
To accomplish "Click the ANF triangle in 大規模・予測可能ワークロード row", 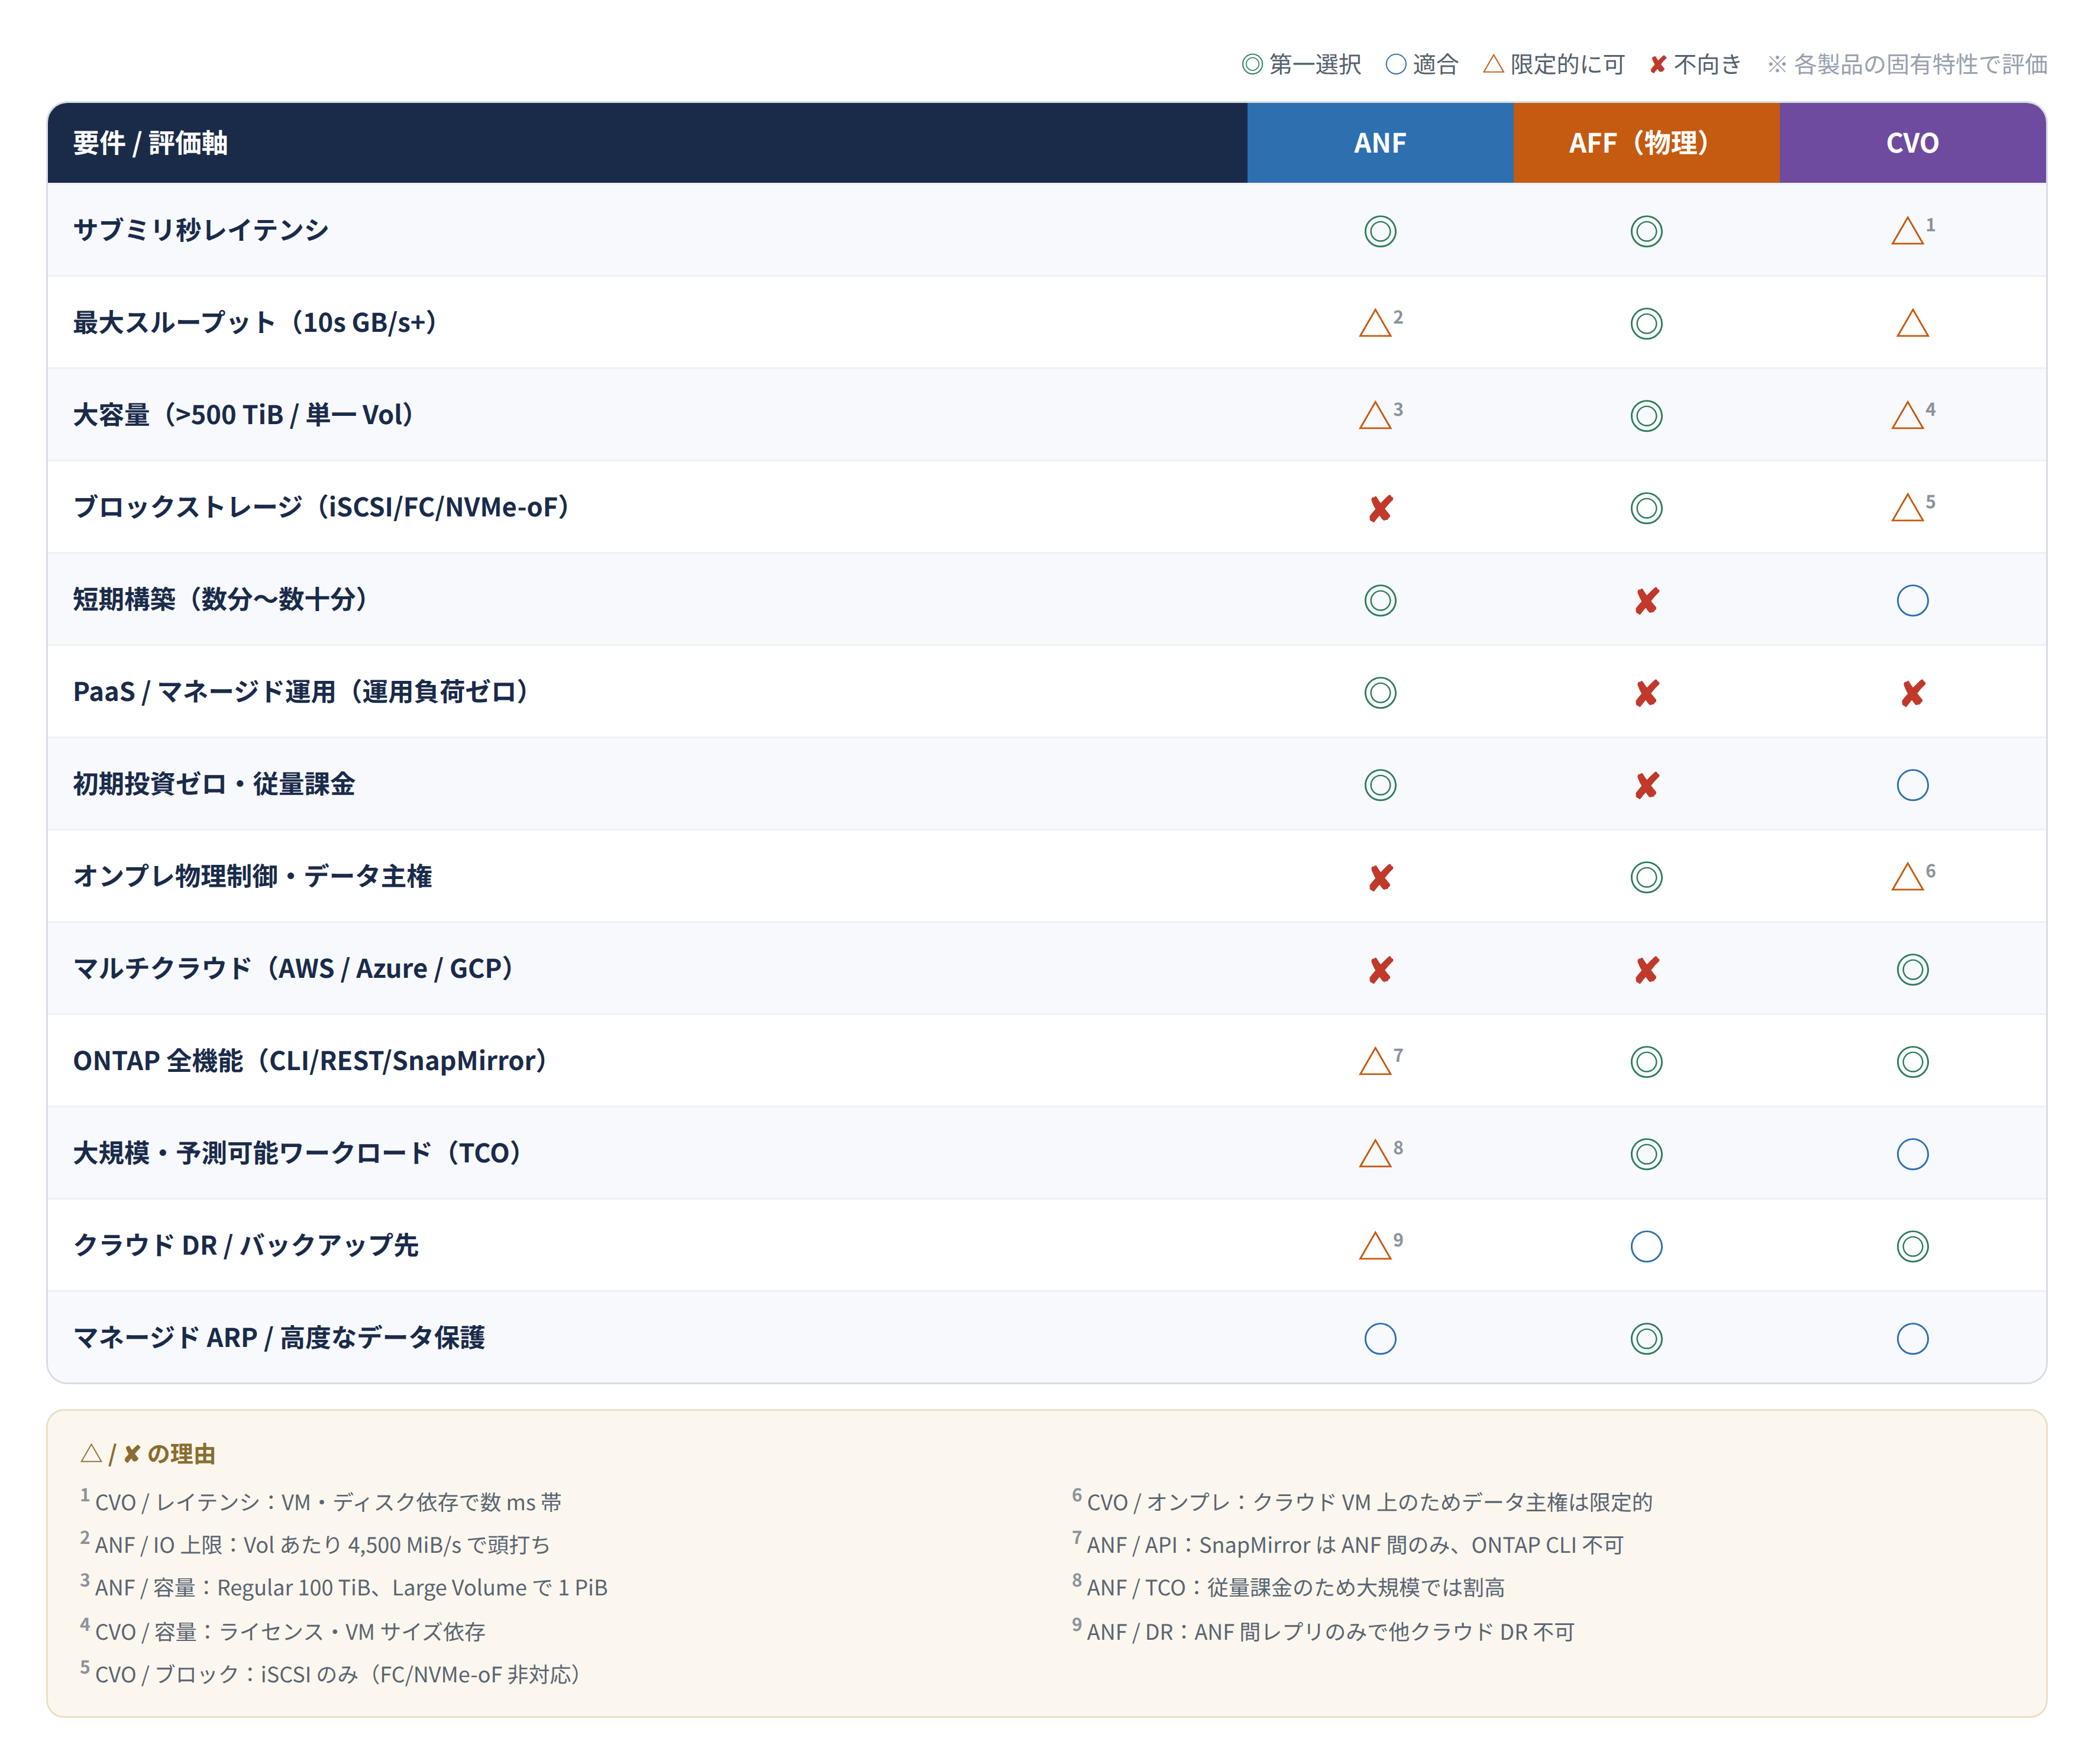I will click(x=1375, y=1154).
